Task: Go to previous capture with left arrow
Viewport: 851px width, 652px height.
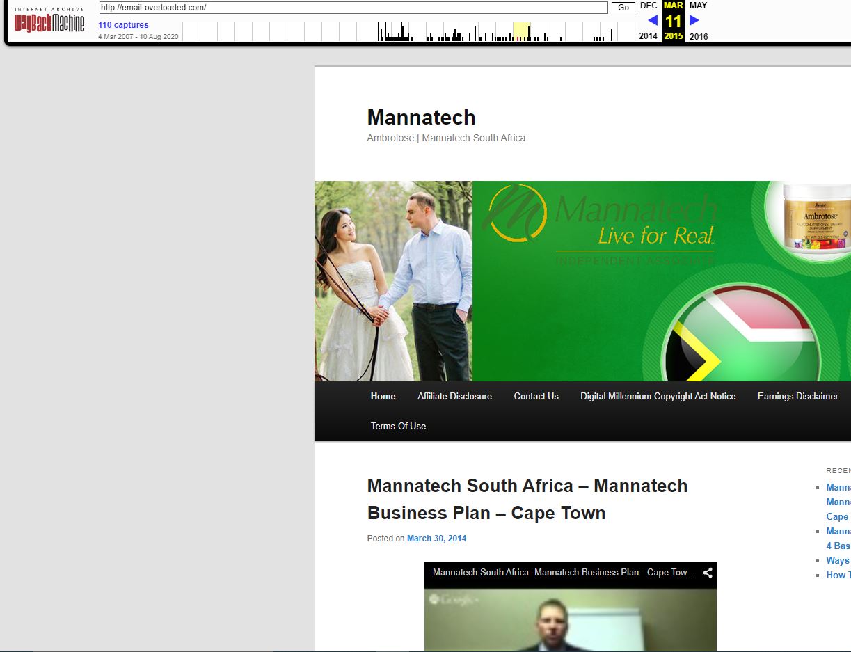Action: coord(652,20)
